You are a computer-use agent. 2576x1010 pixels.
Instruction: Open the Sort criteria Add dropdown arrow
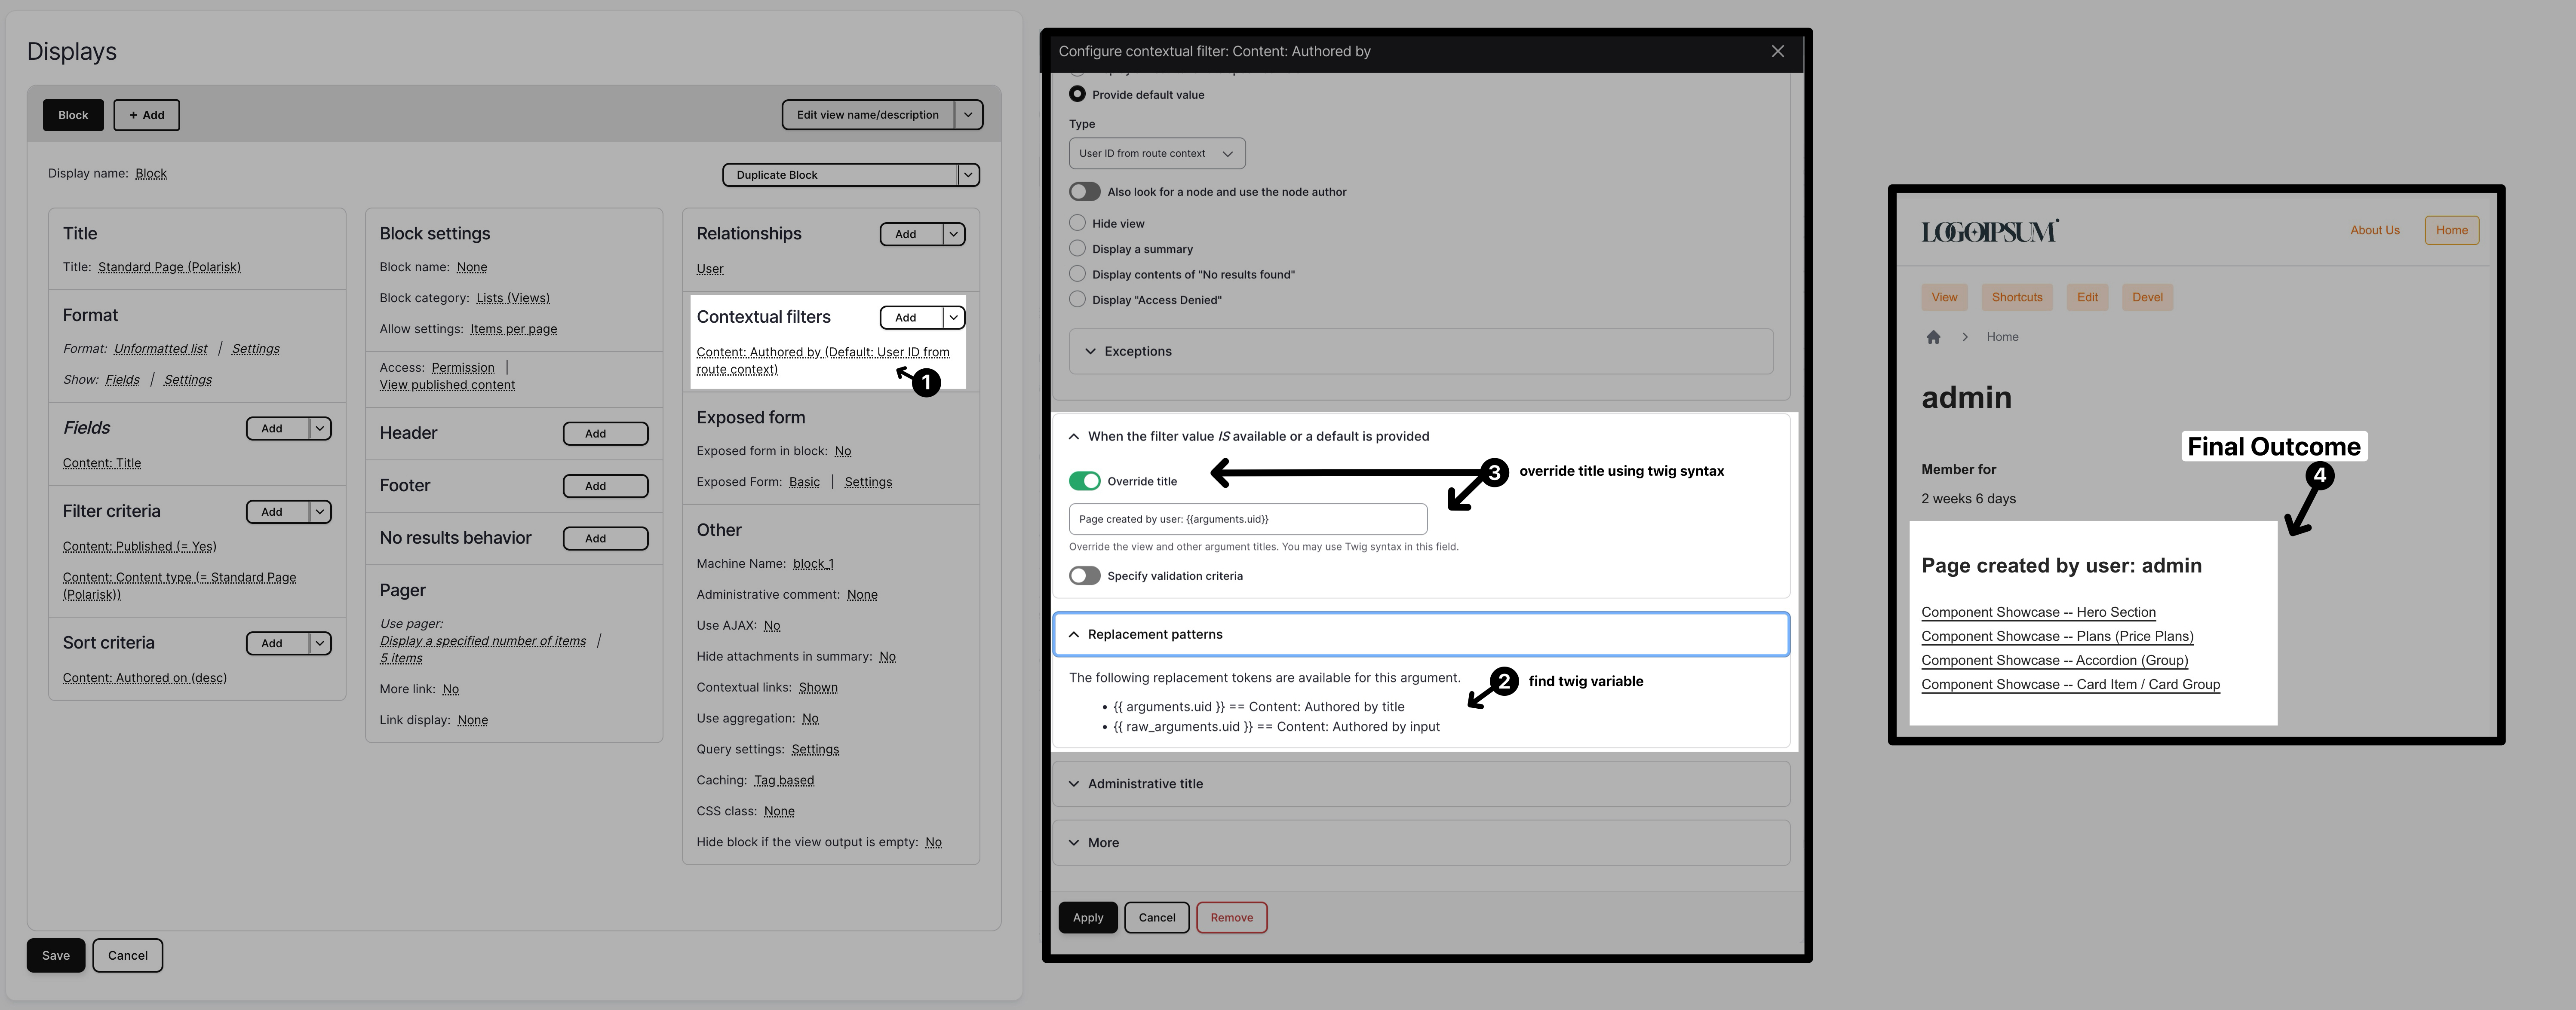(x=320, y=643)
